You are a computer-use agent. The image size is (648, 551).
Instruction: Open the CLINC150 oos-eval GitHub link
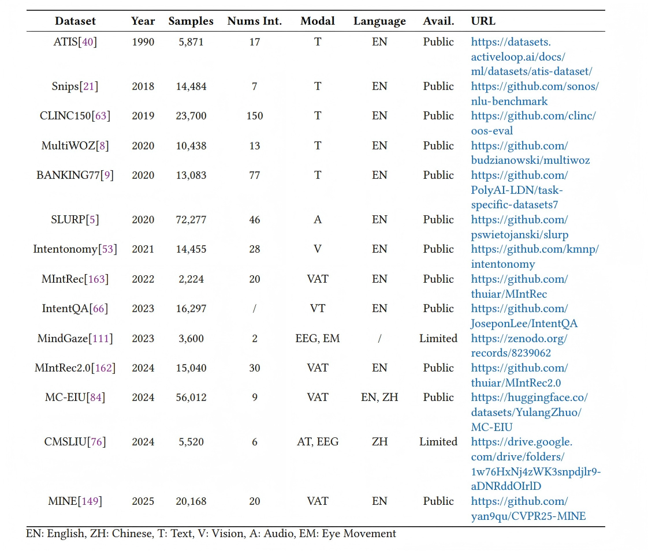click(533, 123)
